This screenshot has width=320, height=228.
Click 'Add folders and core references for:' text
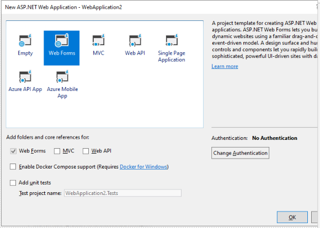(48, 137)
